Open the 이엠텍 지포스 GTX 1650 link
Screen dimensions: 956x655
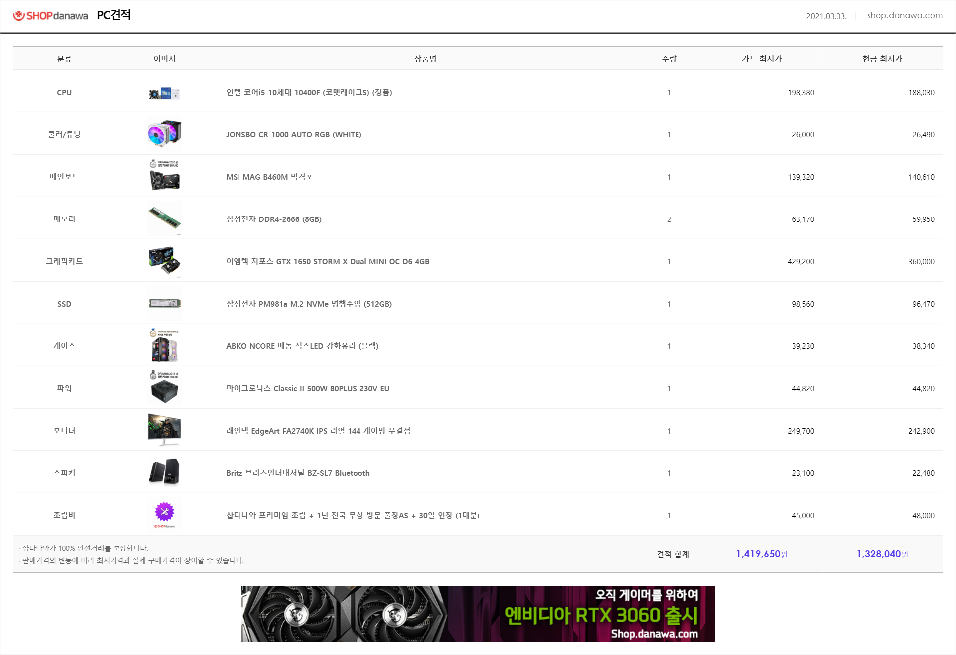(x=328, y=262)
